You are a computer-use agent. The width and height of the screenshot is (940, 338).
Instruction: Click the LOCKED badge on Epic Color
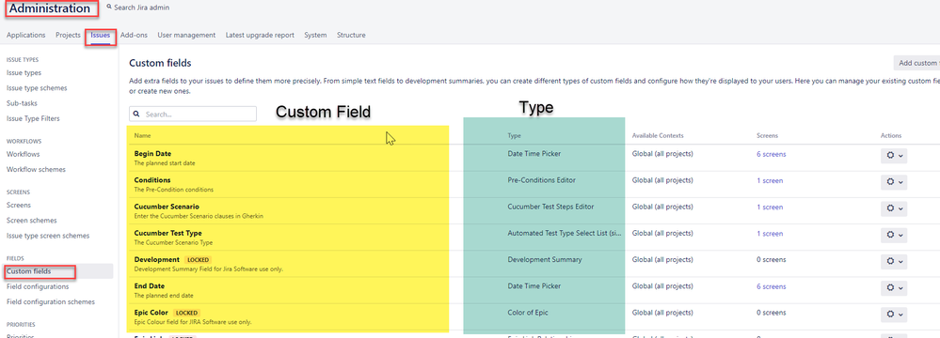186,313
